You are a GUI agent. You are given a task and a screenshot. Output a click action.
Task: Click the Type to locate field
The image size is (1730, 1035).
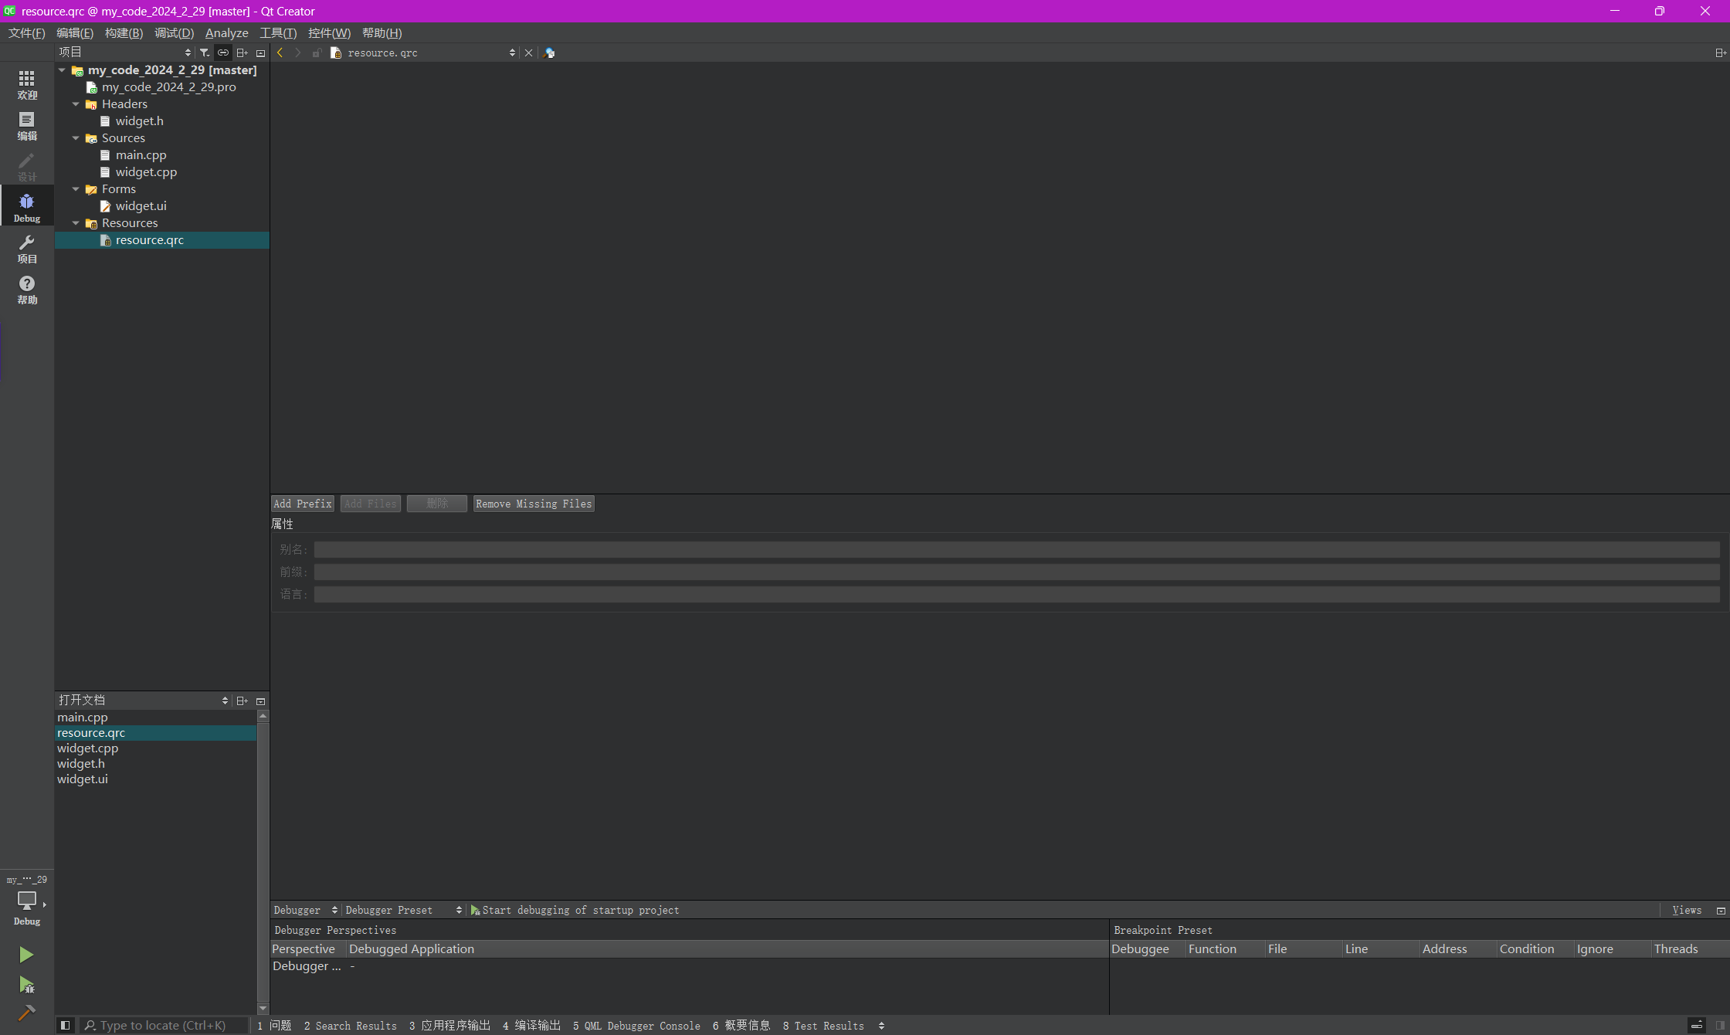coord(164,1025)
